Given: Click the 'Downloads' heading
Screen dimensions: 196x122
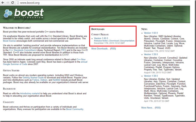Looking at the screenshot, I should [x=98, y=29].
